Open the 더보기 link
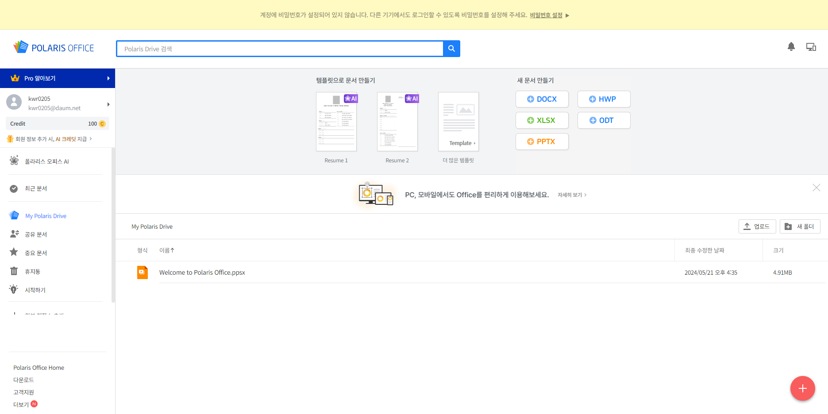This screenshot has height=414, width=828. (x=21, y=405)
